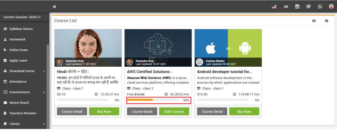Image resolution: width=337 pixels, height=134 pixels.
Task: Click the AWS course thumbnail image
Action: [158, 48]
